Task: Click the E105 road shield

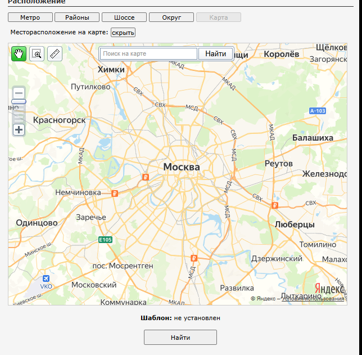Action: [x=105, y=240]
